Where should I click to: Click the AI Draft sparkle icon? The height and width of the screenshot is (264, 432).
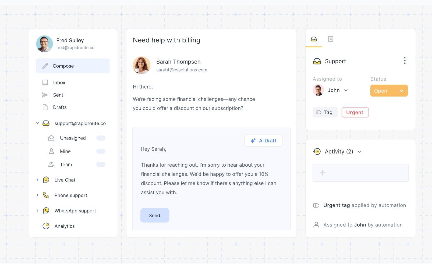point(253,141)
